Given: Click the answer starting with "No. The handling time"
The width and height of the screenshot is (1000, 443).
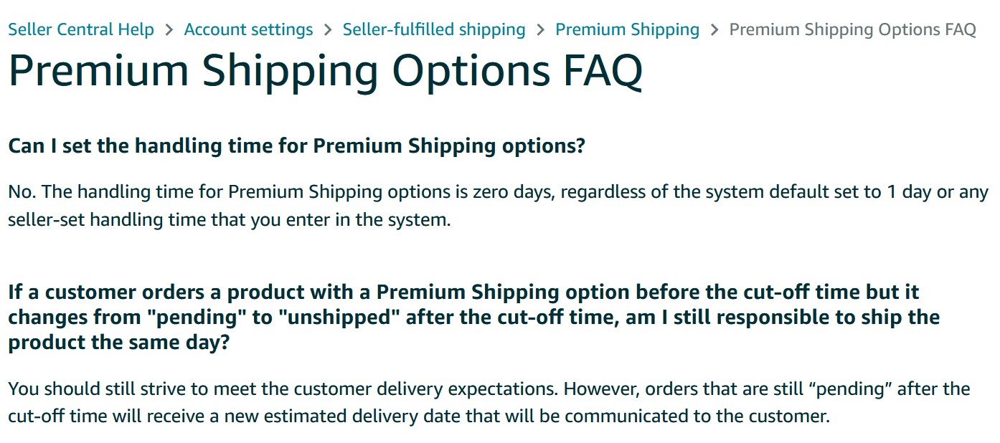Looking at the screenshot, I should (x=498, y=206).
